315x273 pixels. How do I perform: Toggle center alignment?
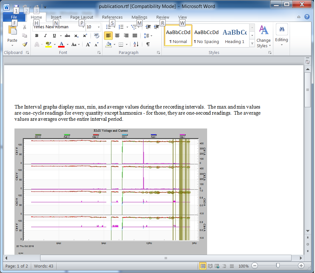point(117,36)
